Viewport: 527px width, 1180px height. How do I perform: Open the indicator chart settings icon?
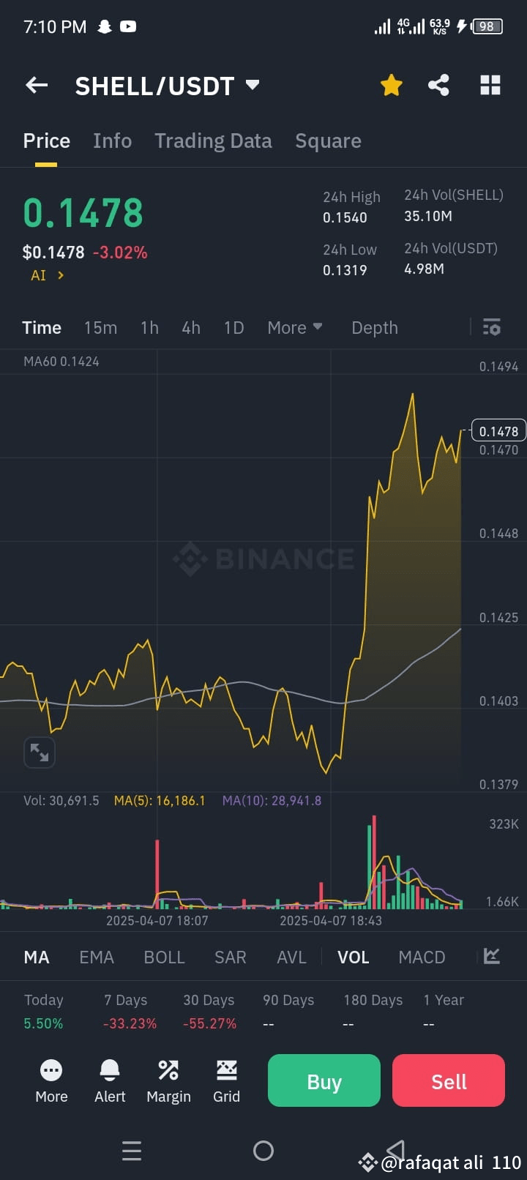[x=492, y=956]
